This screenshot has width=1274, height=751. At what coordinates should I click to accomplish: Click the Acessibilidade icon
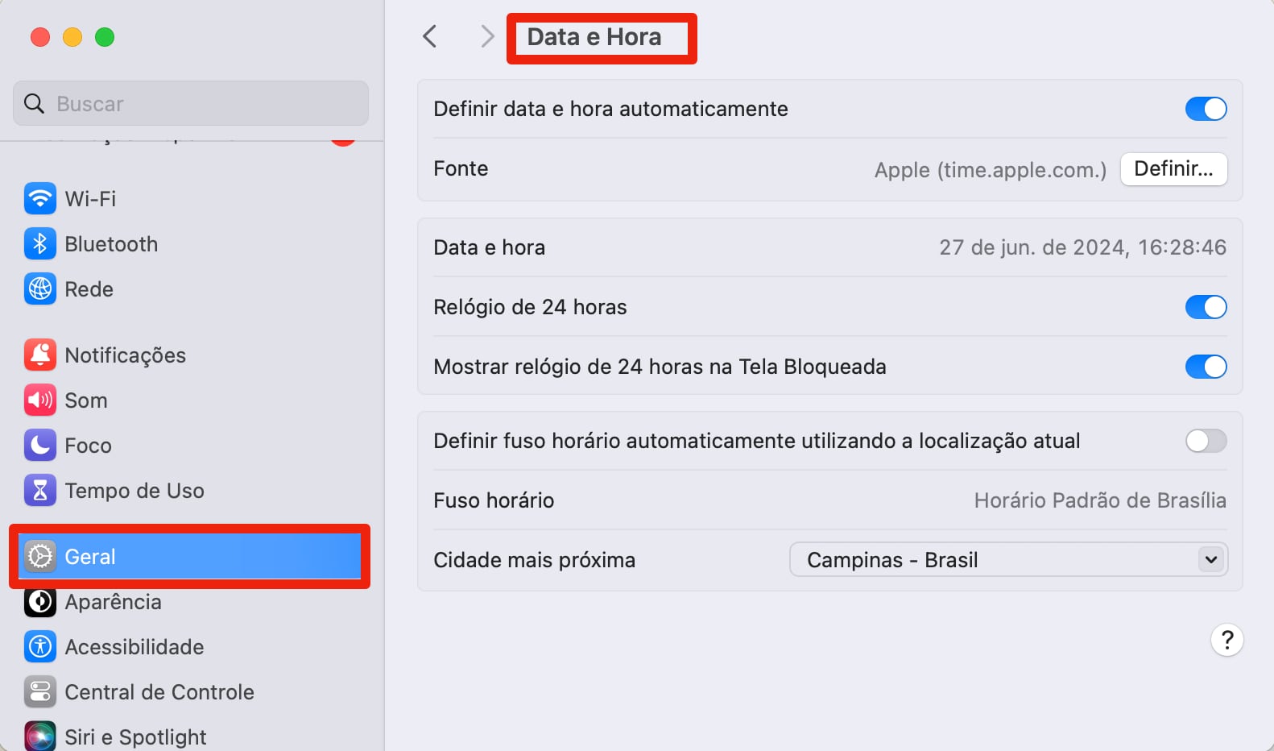click(39, 646)
